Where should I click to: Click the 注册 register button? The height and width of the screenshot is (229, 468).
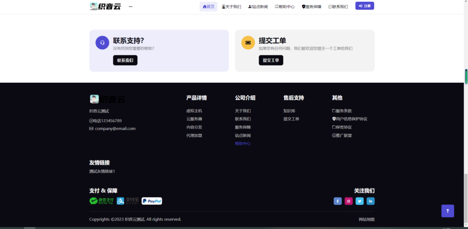(x=365, y=6)
